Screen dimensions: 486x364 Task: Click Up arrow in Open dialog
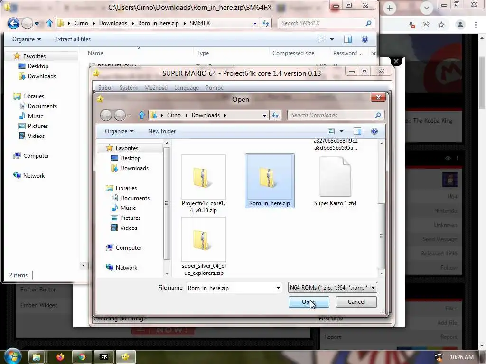pyautogui.click(x=141, y=116)
